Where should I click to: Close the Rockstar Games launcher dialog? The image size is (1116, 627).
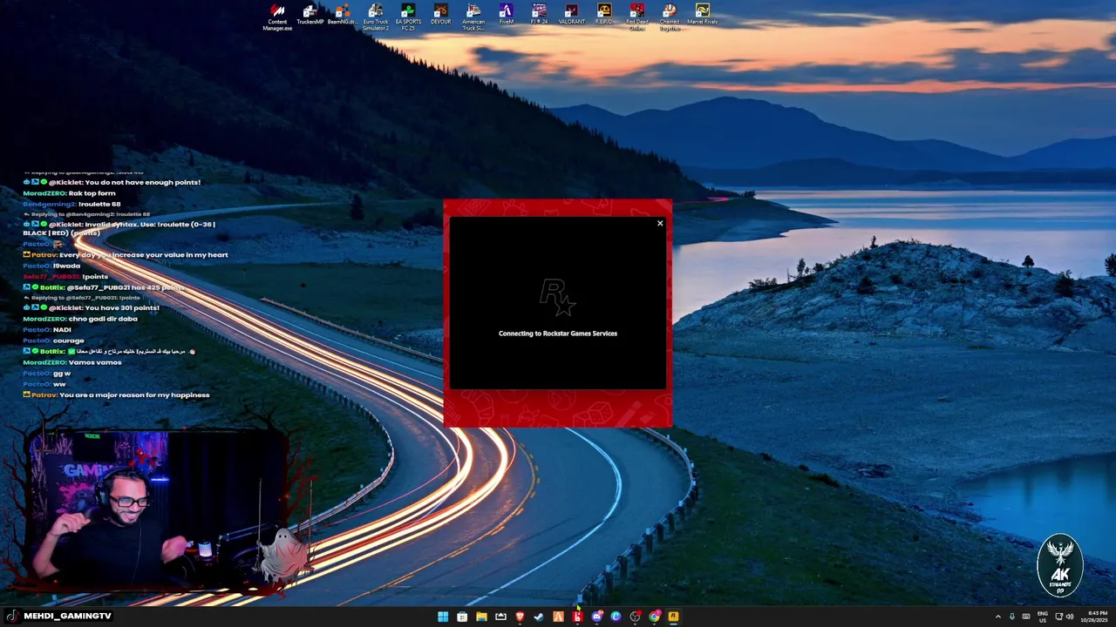pos(660,224)
